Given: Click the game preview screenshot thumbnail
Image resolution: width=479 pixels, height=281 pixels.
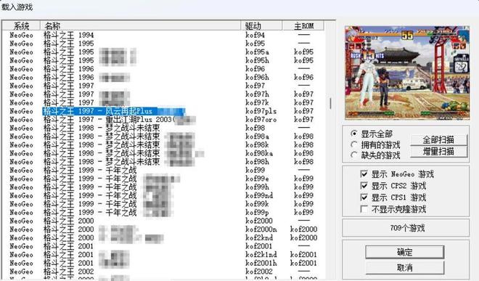Looking at the screenshot, I should click(x=407, y=73).
